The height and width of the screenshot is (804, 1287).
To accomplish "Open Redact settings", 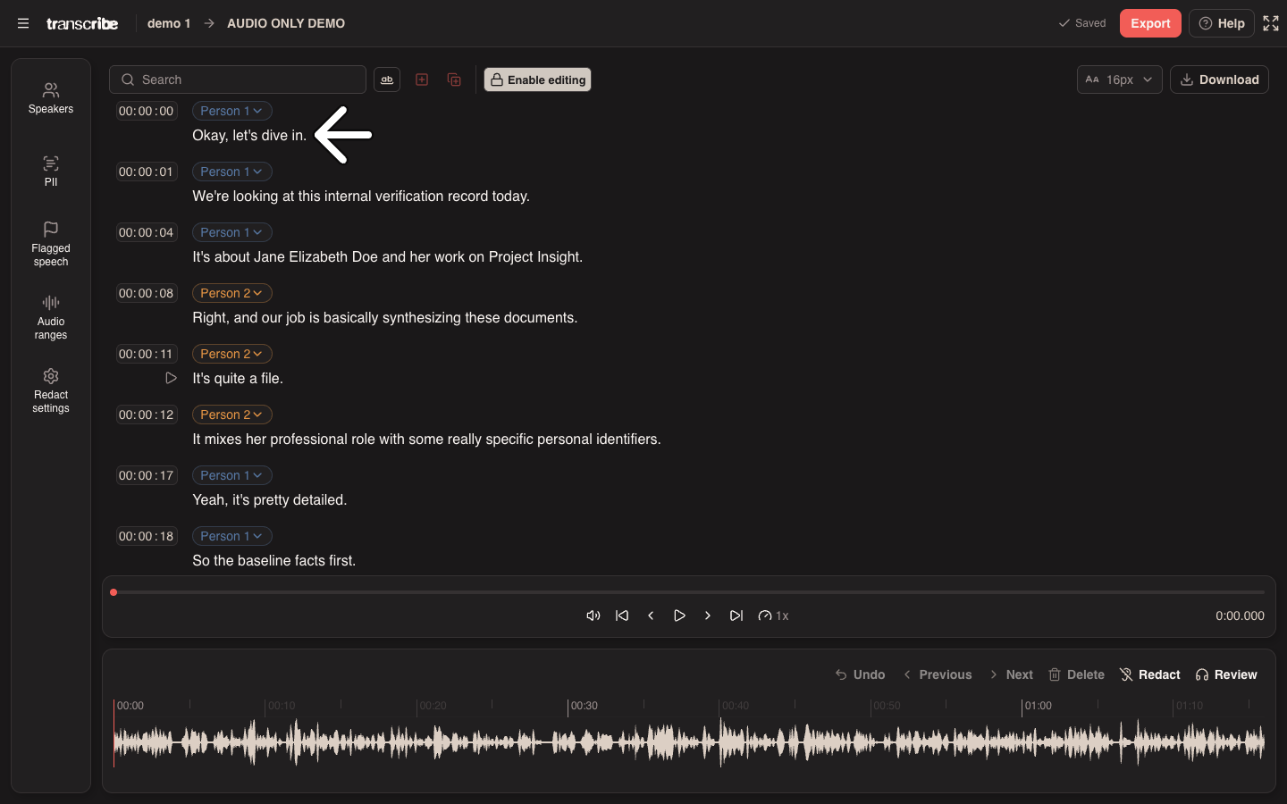I will 51,390.
